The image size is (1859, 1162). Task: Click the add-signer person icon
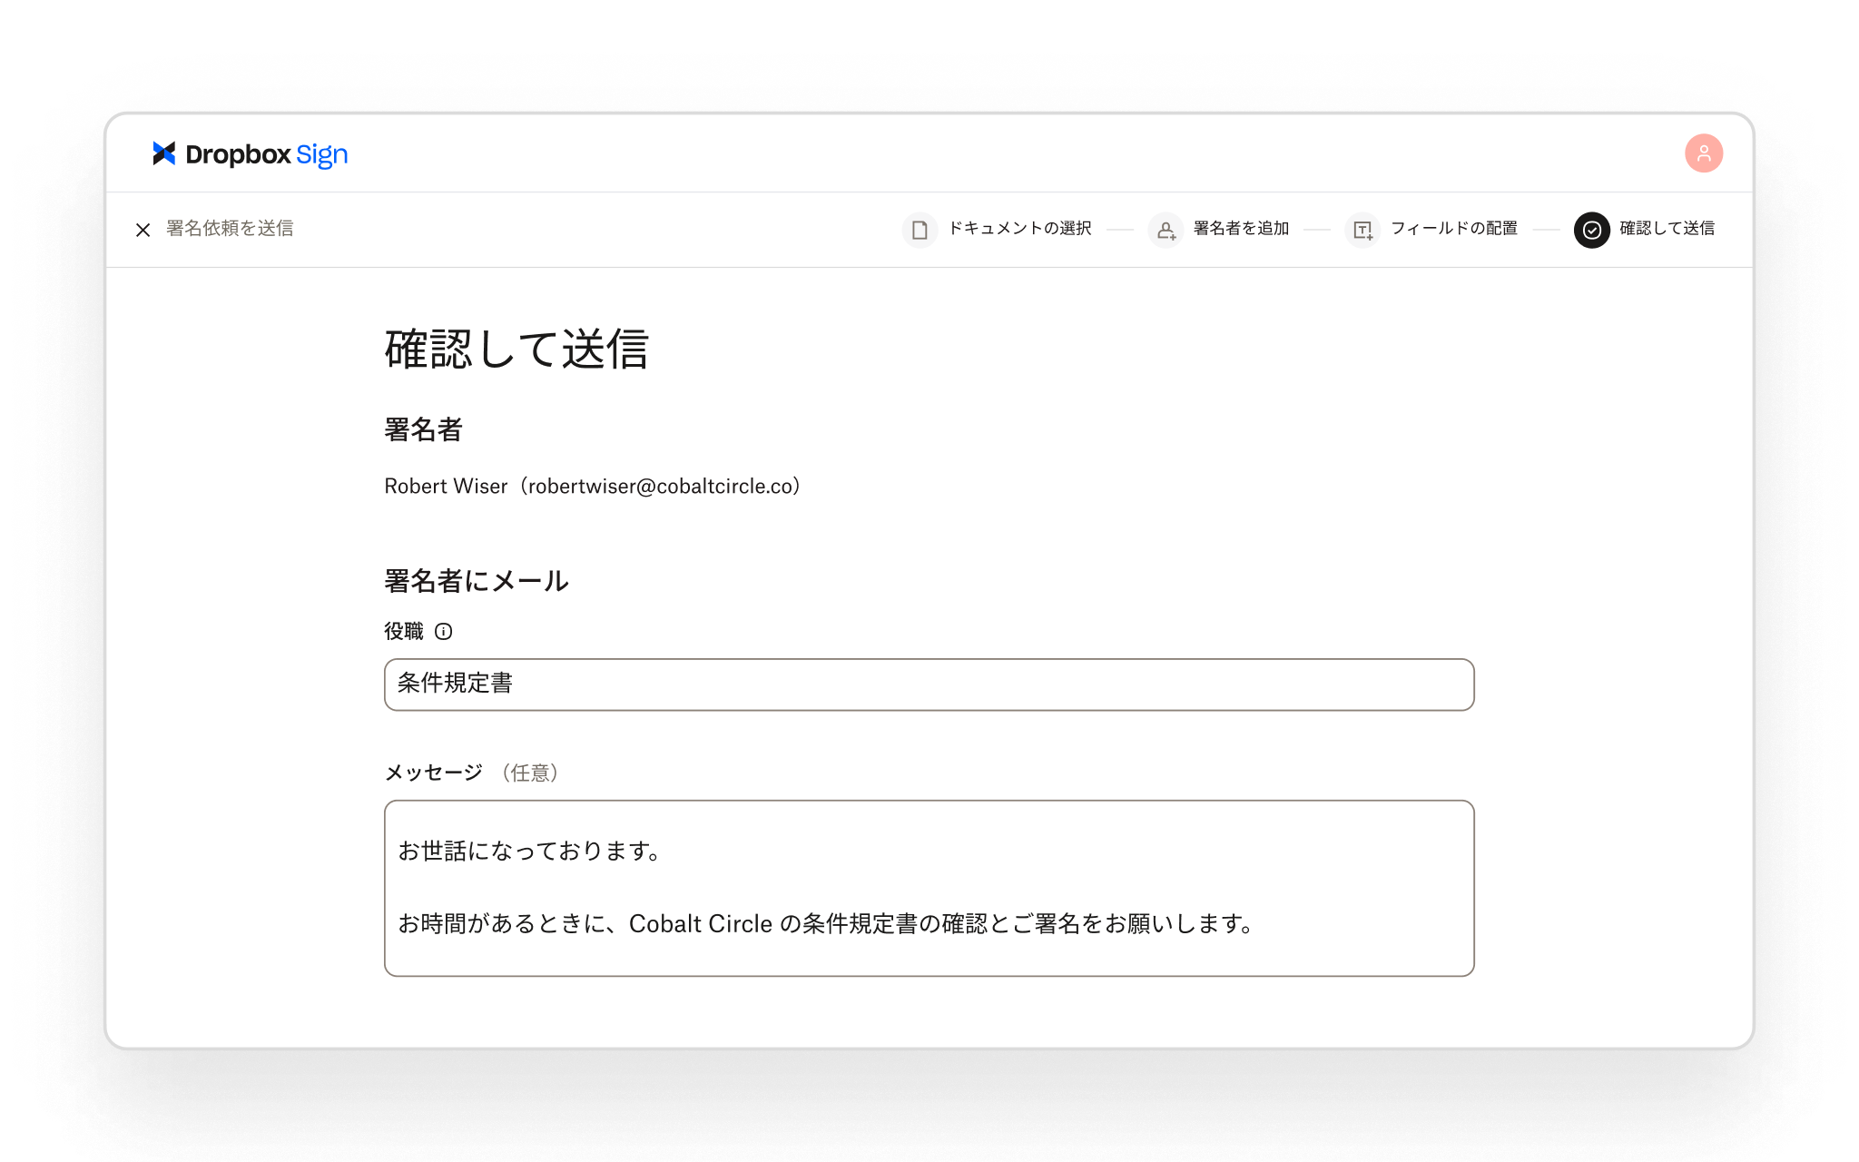[x=1166, y=230]
